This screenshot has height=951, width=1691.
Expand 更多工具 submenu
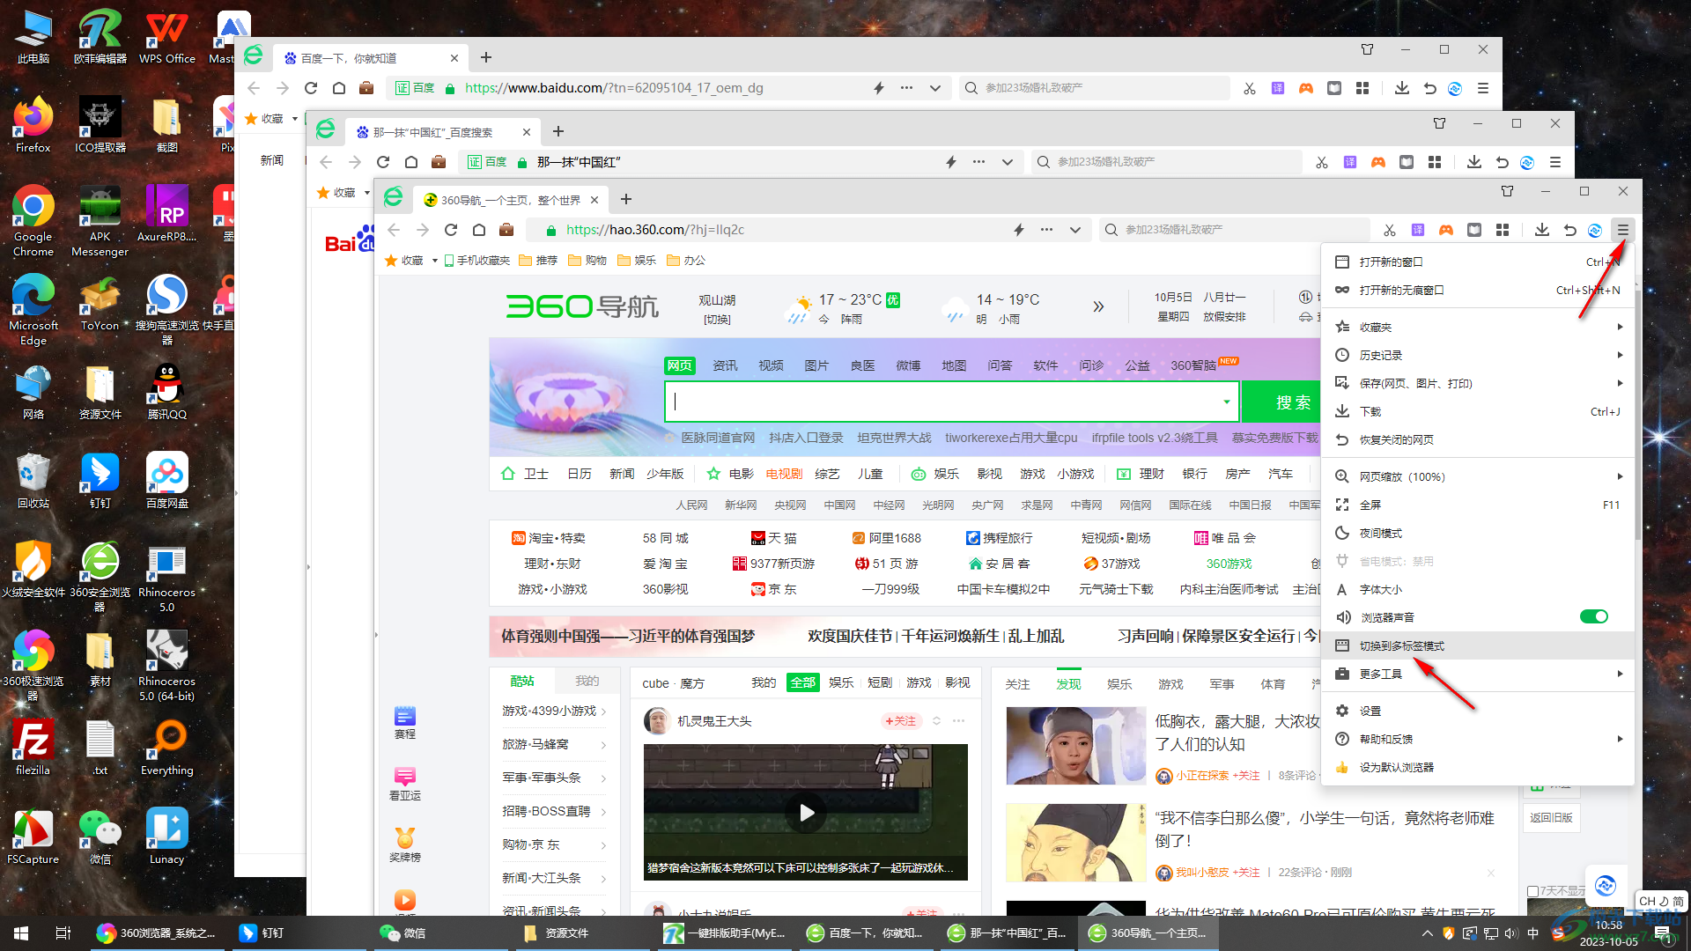pos(1478,674)
